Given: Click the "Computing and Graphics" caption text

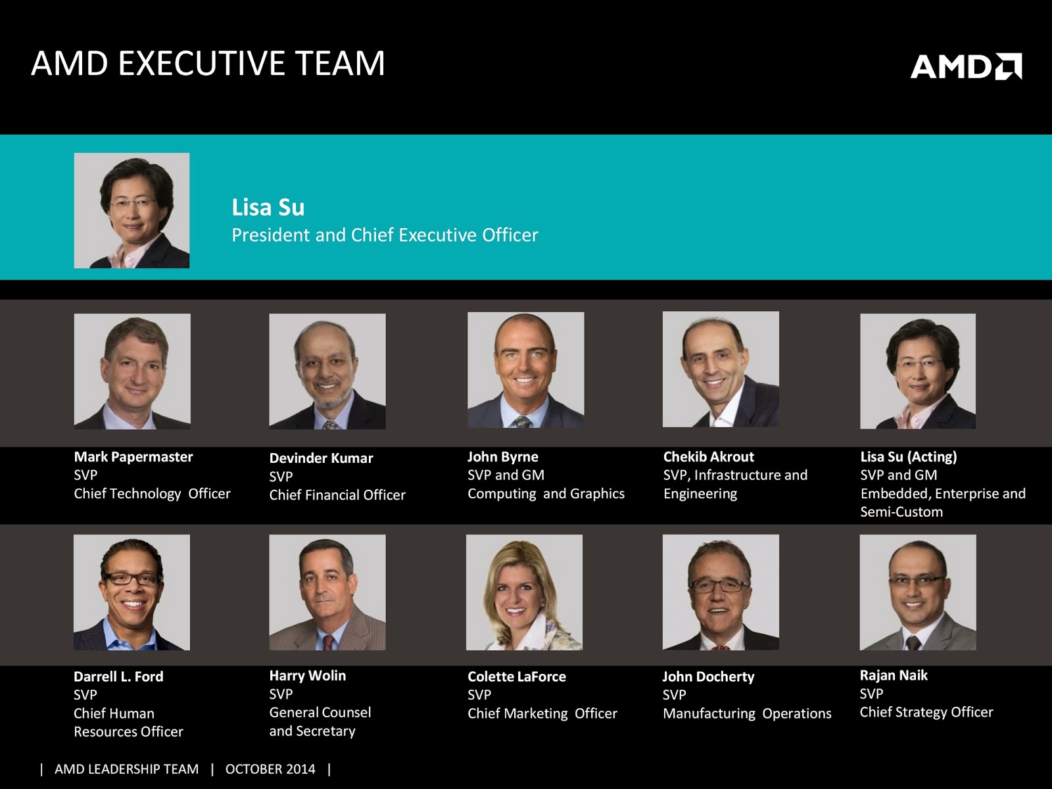Looking at the screenshot, I should click(x=546, y=494).
